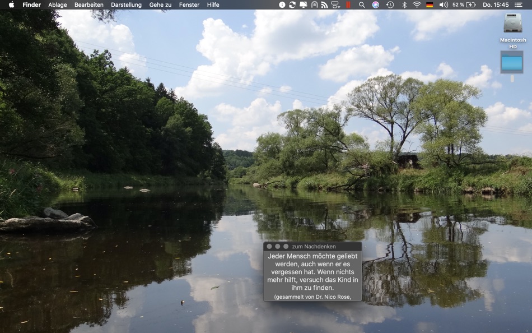This screenshot has width=532, height=333.
Task: Select the selected blue folder on desktop
Action: click(512, 62)
